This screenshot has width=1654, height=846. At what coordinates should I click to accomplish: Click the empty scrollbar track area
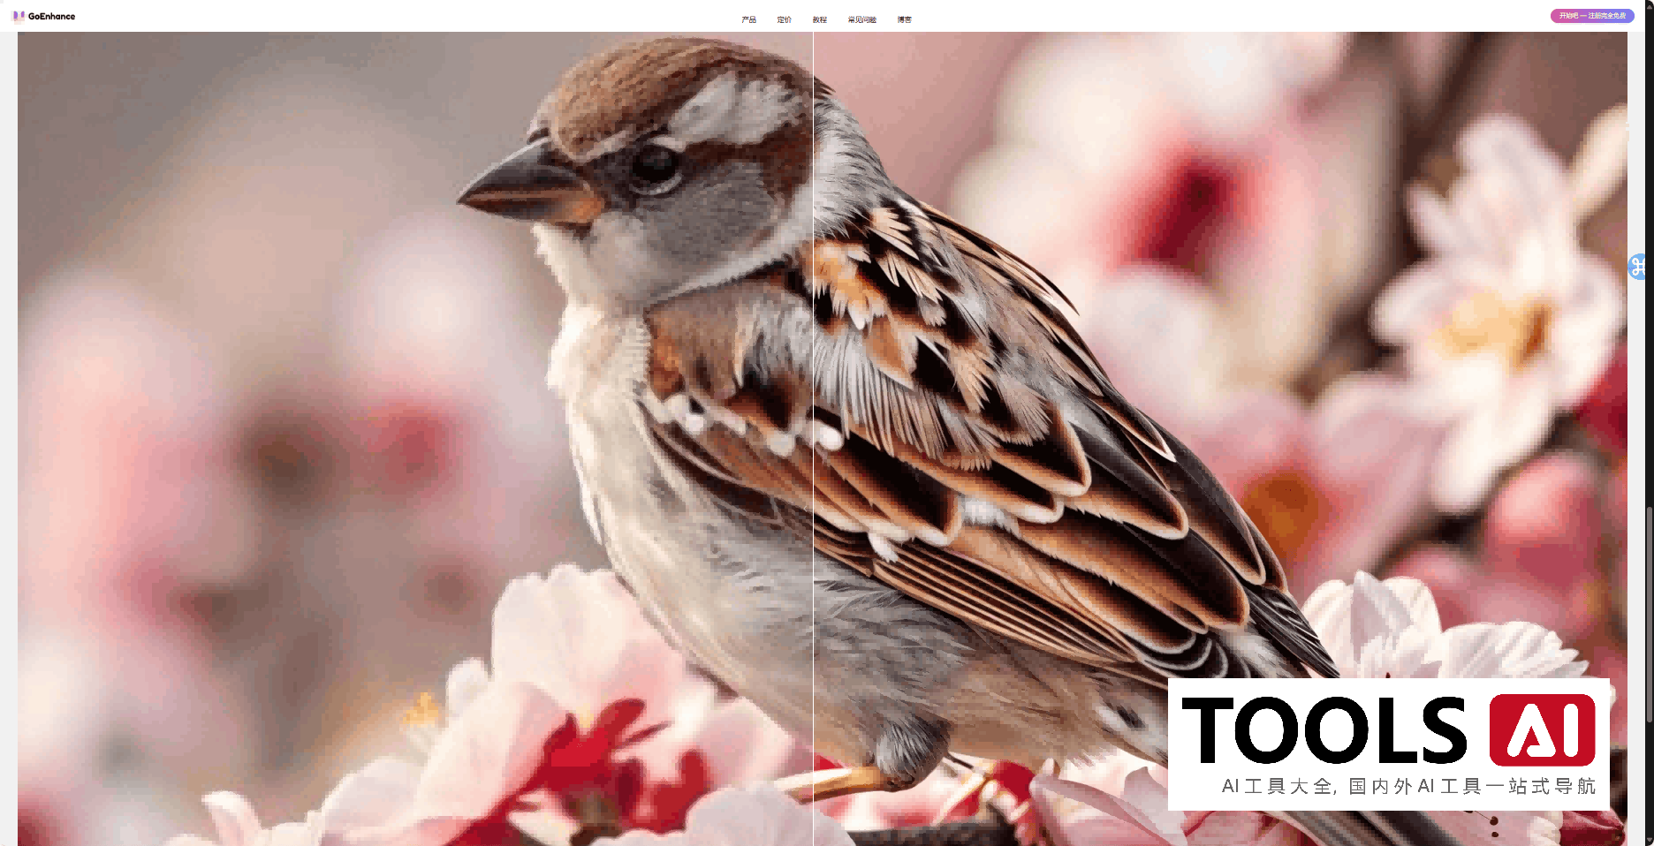[x=1649, y=265]
